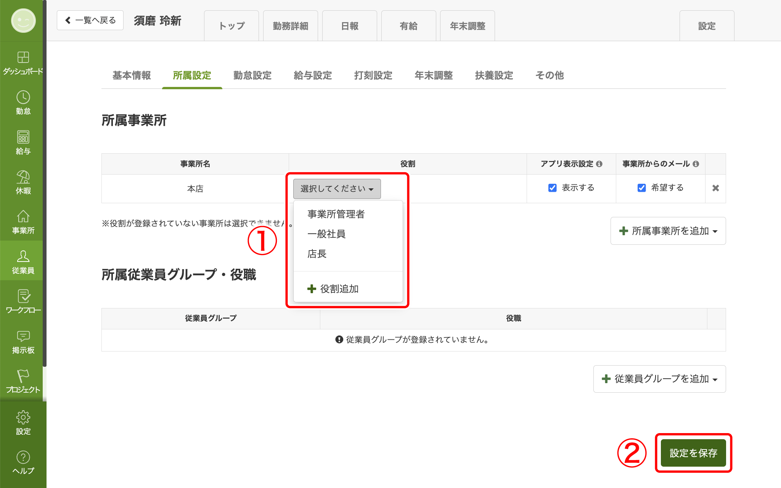The image size is (781, 488).
Task: Switch to the 勤怠設定 tab
Action: click(x=252, y=75)
